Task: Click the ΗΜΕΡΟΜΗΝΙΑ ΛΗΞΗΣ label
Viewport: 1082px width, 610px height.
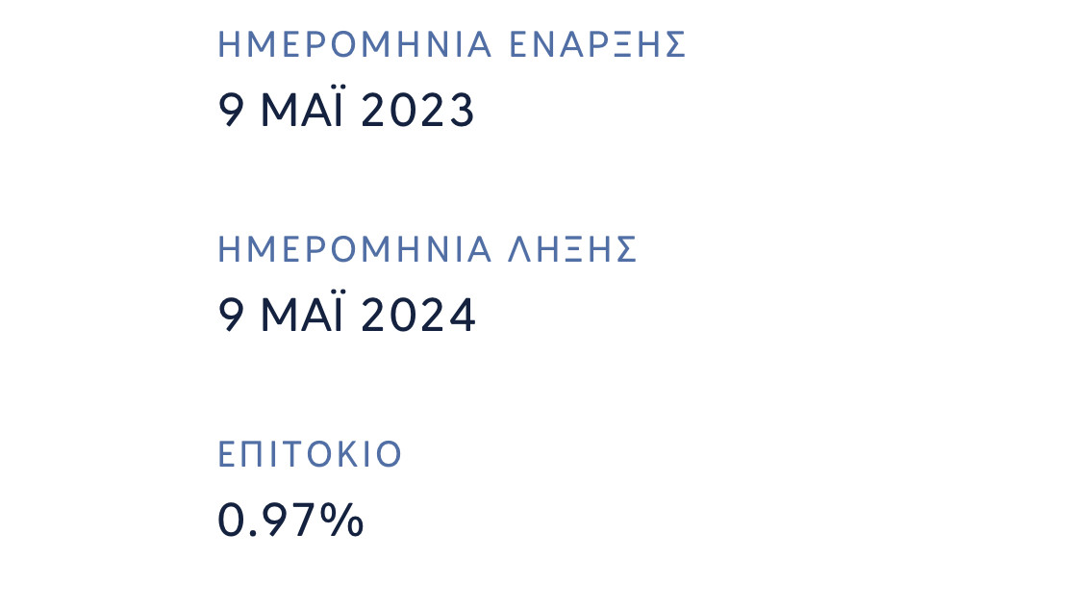Action: (428, 249)
